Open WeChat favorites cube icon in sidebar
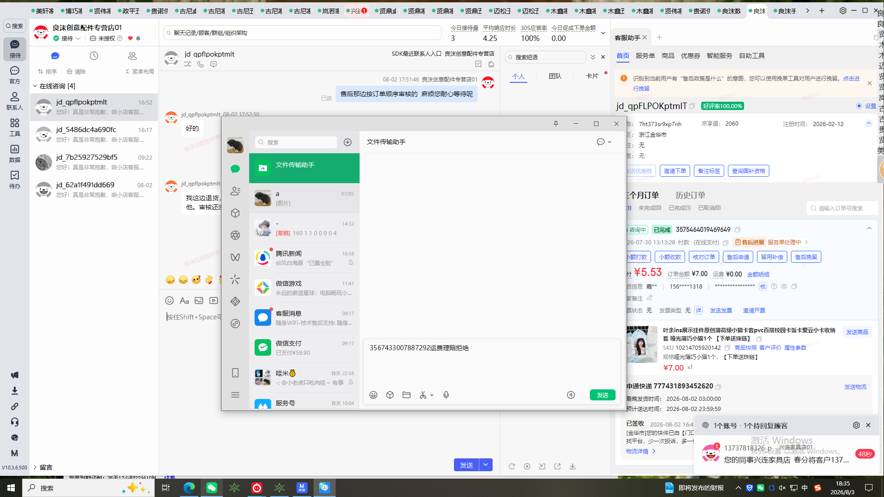Screen dimensions: 884x497 point(235,213)
